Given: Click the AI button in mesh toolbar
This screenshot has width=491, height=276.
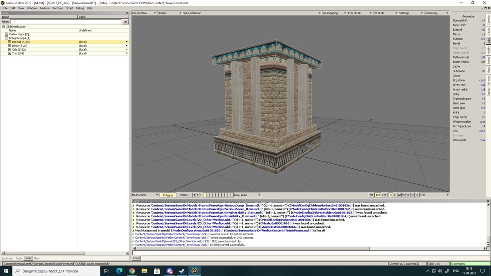Looking at the screenshot, I should point(399,195).
